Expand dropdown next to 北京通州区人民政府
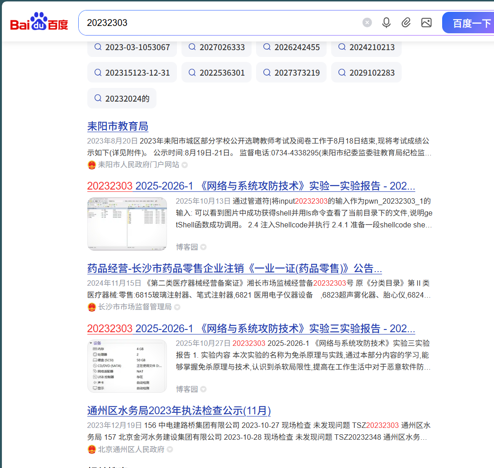Screen dimensions: 494x468 170,449
